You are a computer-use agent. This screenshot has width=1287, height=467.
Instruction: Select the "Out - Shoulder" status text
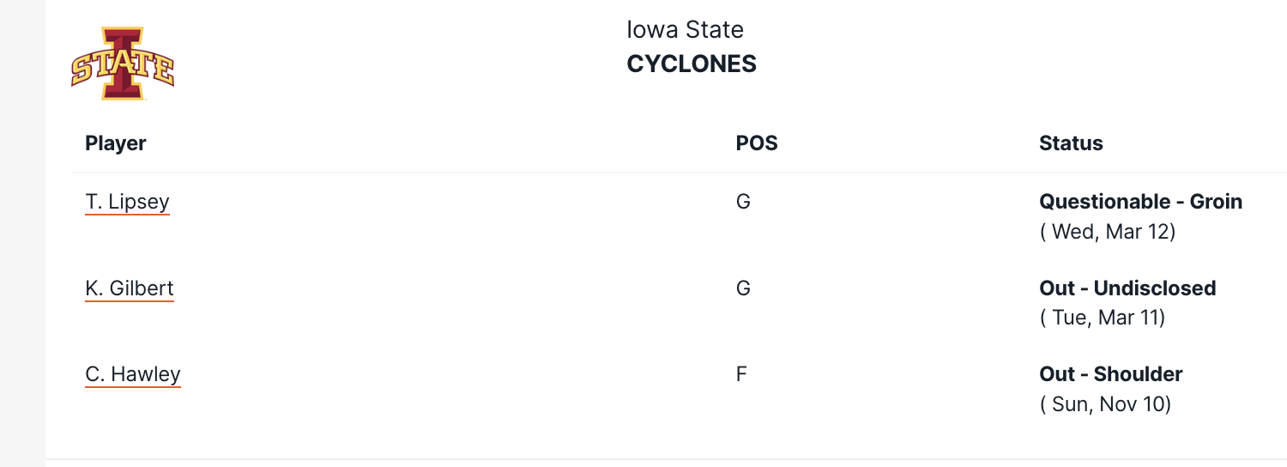click(x=1110, y=374)
